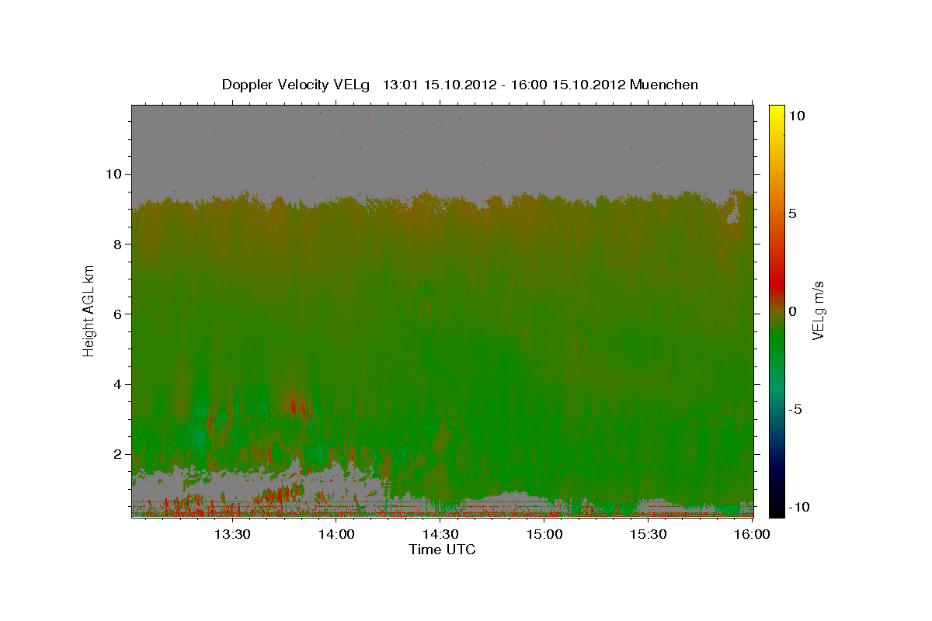
Task: Click the height tick label 8
Action: click(x=119, y=244)
